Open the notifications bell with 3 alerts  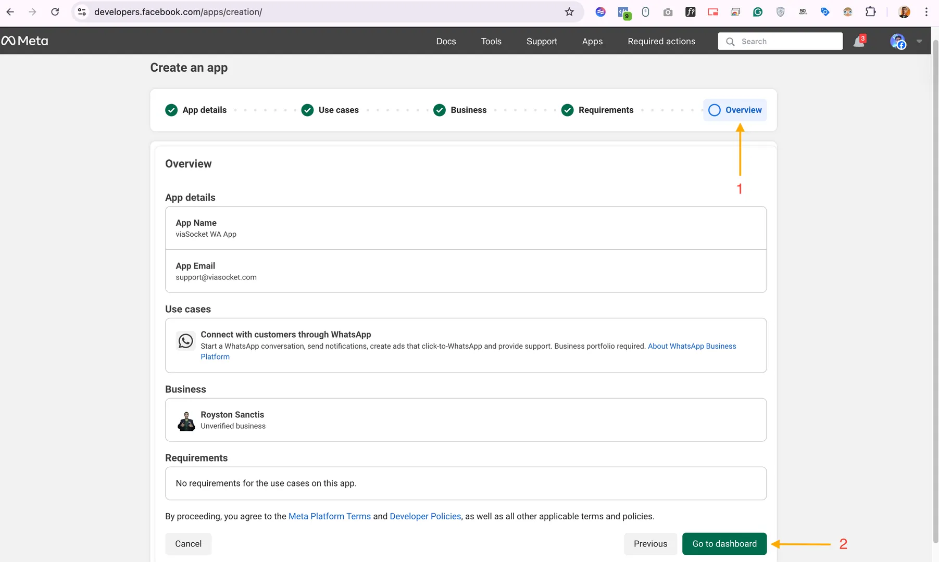(x=859, y=41)
